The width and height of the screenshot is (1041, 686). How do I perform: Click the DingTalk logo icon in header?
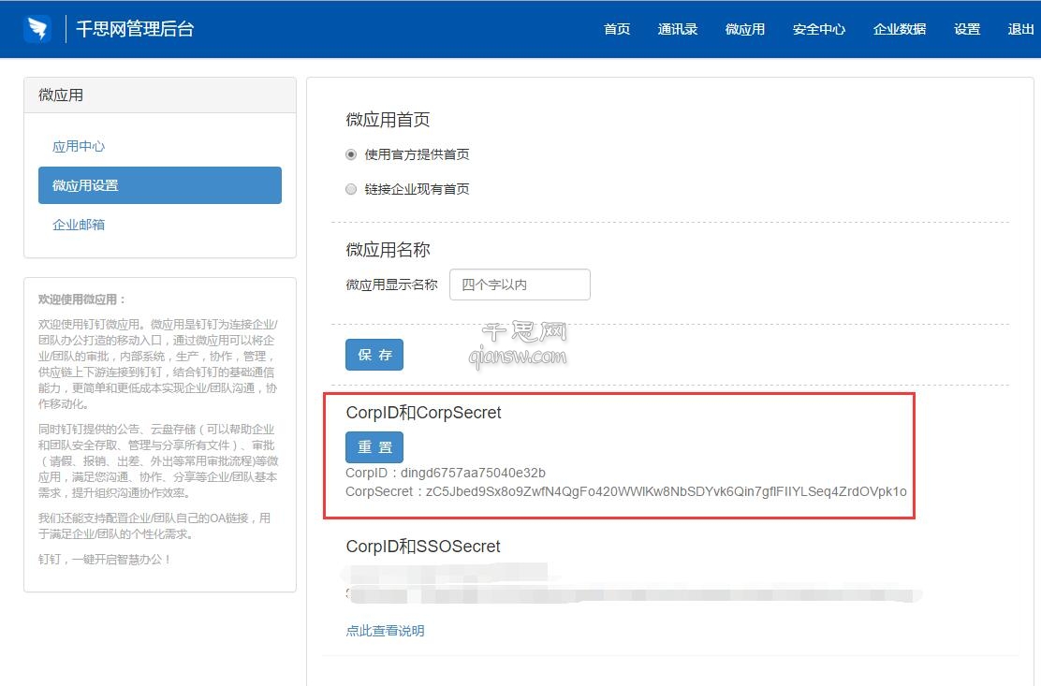coord(37,28)
